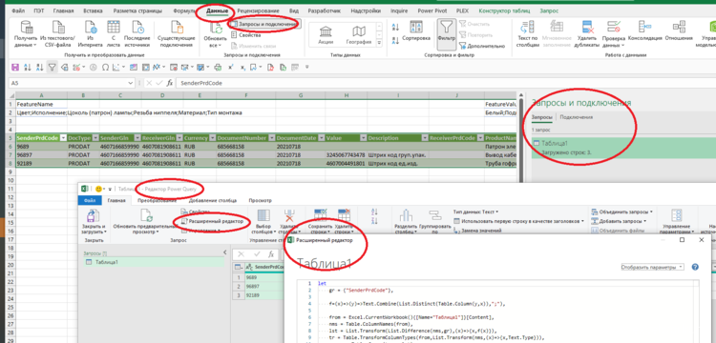Viewport: 716px width, 343px height.
Task: Click the FeatureName cell in row 1
Action: tap(41, 104)
